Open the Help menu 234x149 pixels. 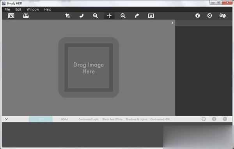click(x=48, y=9)
